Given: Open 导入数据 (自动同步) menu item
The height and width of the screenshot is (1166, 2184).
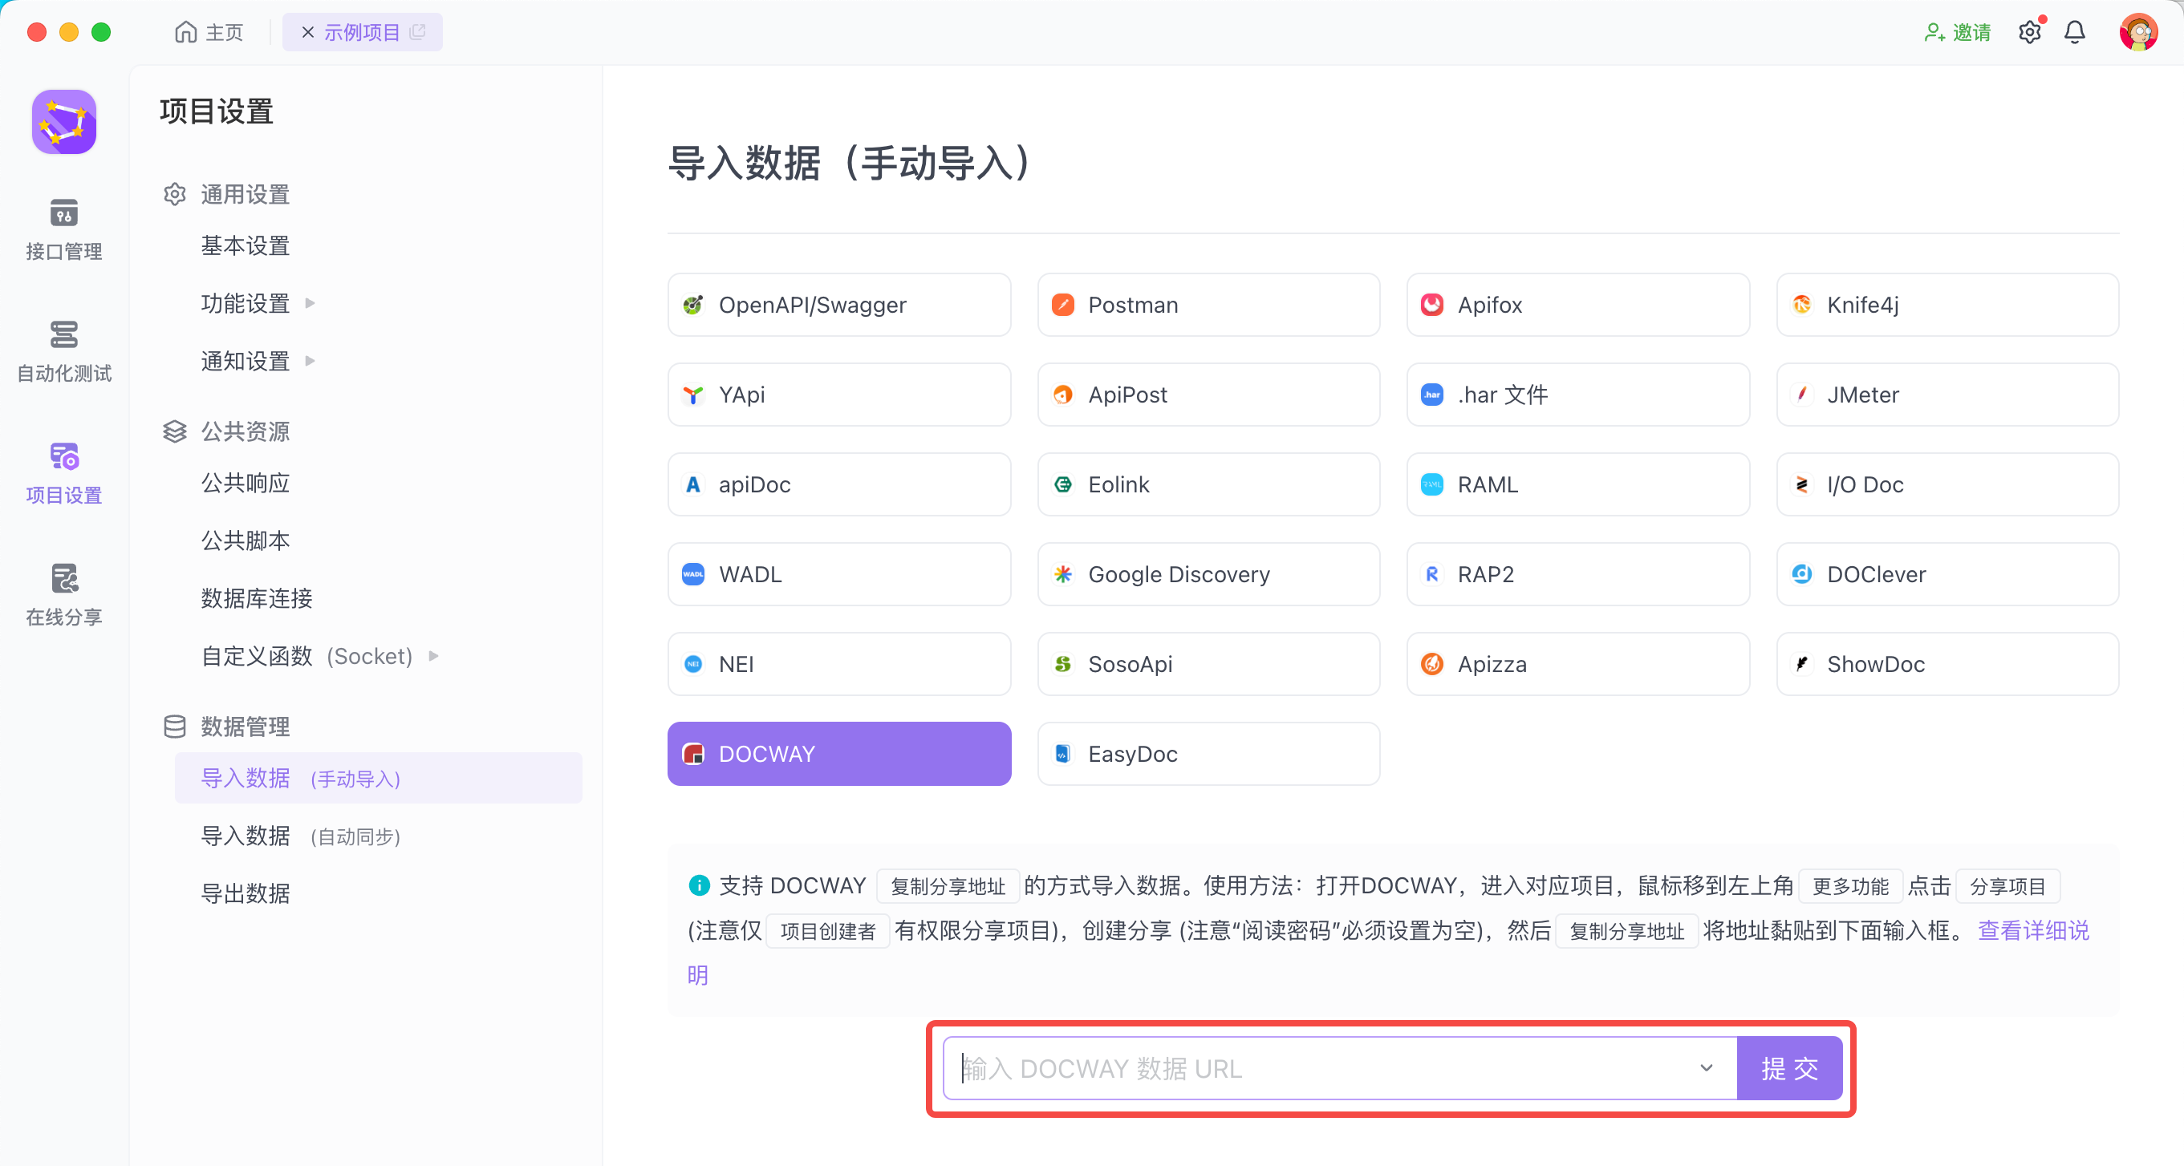Looking at the screenshot, I should (300, 836).
